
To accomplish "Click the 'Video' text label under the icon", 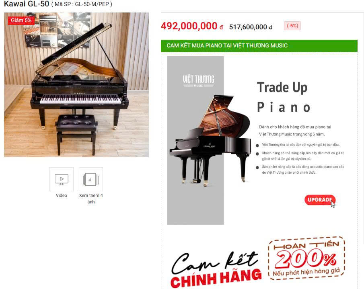I will coord(62,195).
